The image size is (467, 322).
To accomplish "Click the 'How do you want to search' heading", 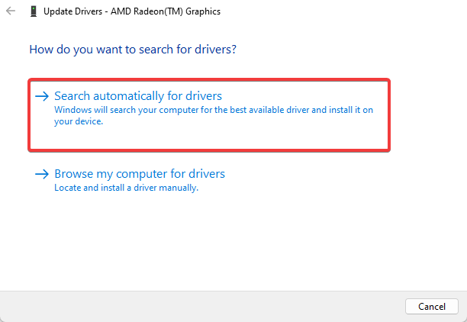I will [x=133, y=50].
